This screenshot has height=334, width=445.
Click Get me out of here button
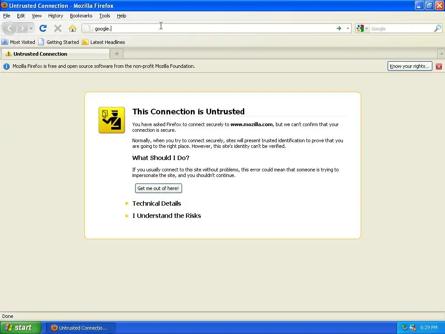158,188
